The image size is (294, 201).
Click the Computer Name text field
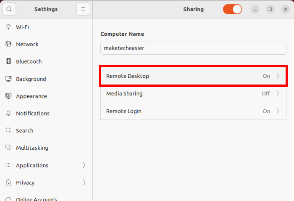pyautogui.click(x=193, y=48)
